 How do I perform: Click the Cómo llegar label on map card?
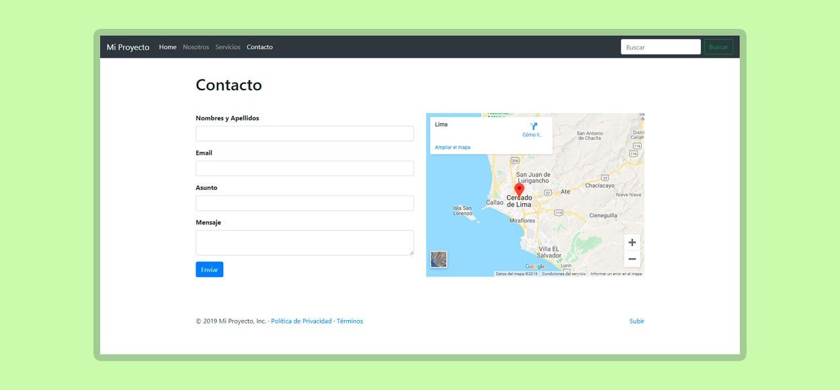tap(532, 135)
